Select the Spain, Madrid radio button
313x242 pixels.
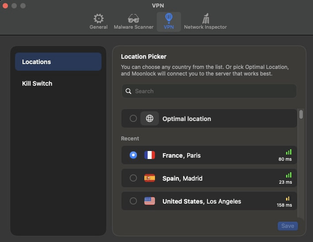click(x=133, y=178)
